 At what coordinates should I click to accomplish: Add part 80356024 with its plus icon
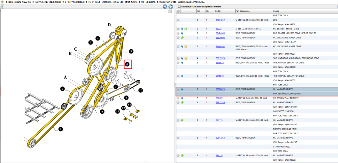point(178,89)
